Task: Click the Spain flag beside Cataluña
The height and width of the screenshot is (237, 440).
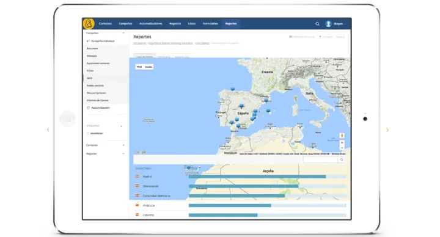Action: tap(137, 214)
